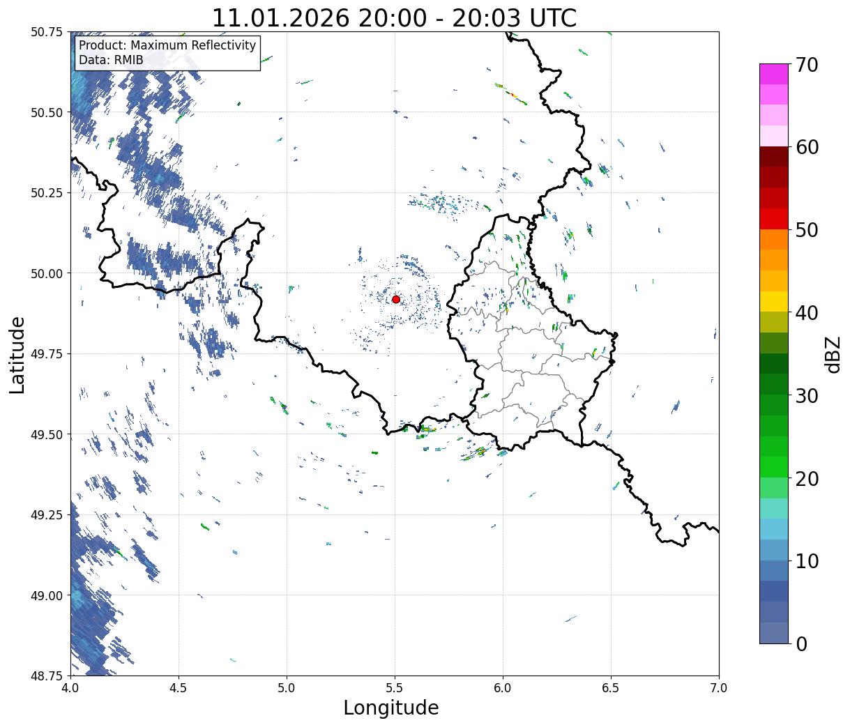Click the plot title '11.01.2026 20:00 - 20:03 UTC'
The width and height of the screenshot is (850, 725).
(x=394, y=17)
